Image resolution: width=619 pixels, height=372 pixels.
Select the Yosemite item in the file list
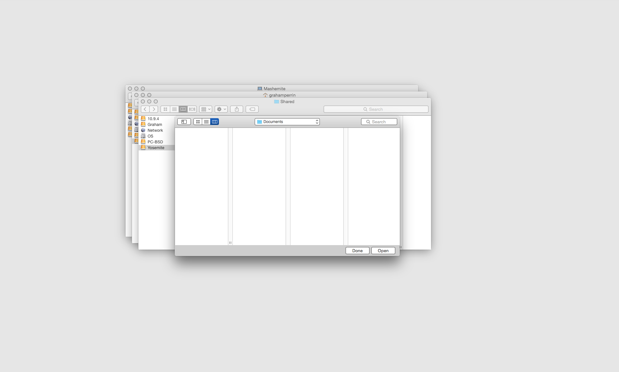[156, 148]
